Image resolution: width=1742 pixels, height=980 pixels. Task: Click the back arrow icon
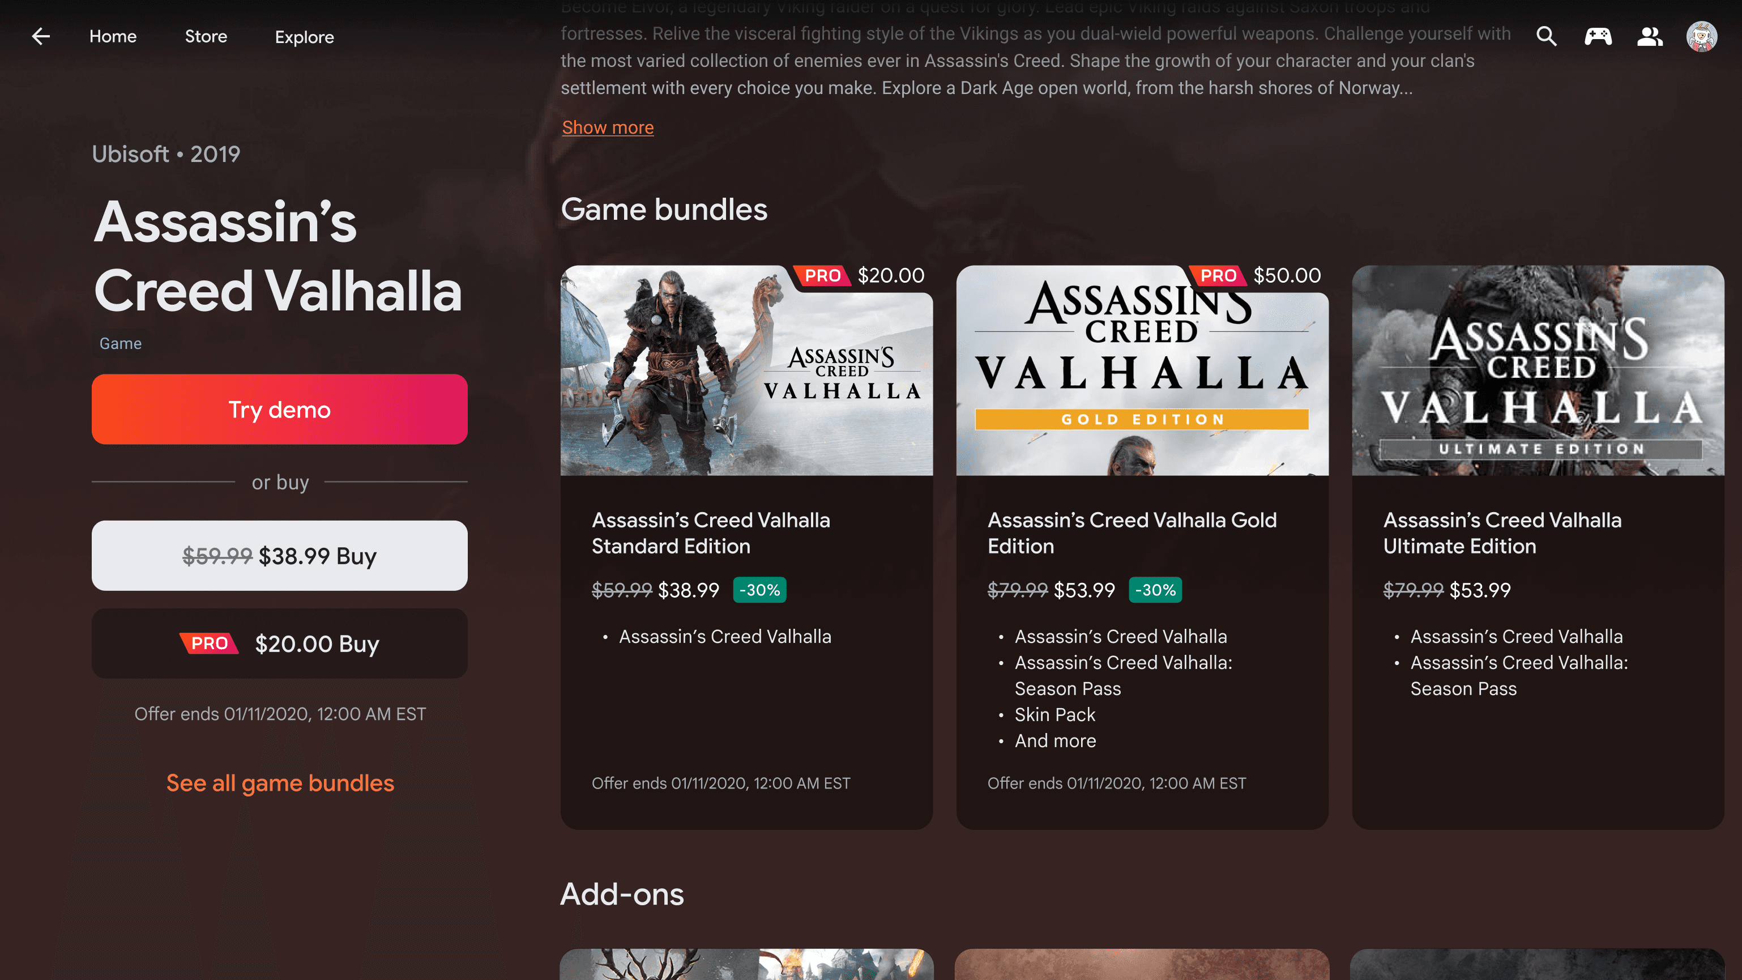click(x=41, y=36)
